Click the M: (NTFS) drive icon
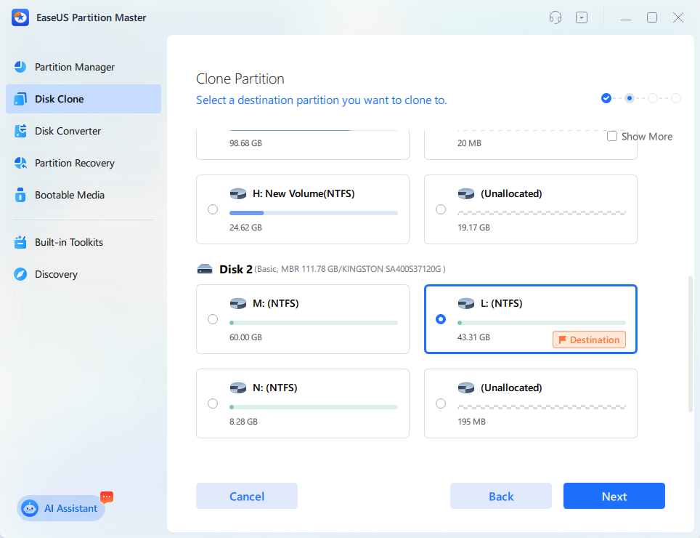This screenshot has width=700, height=538. pyautogui.click(x=238, y=303)
